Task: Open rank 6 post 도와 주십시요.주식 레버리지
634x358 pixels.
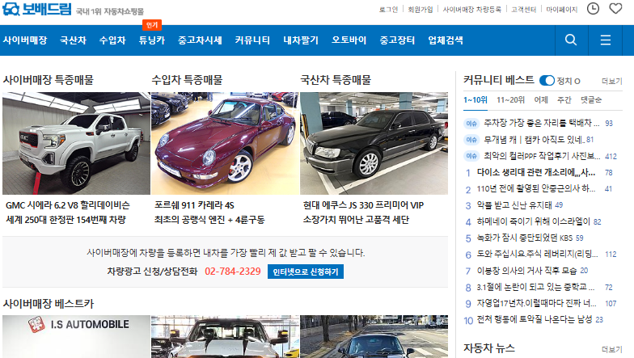Action: point(537,254)
